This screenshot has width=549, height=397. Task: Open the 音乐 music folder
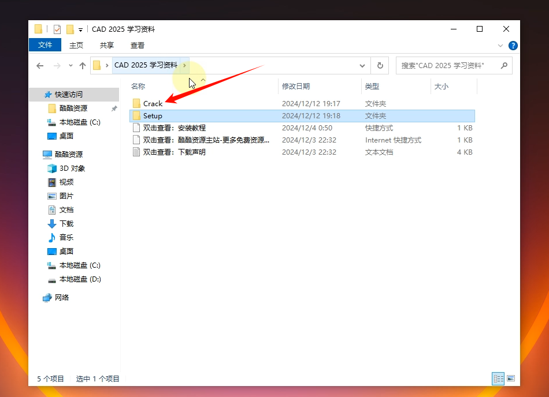[x=66, y=238]
